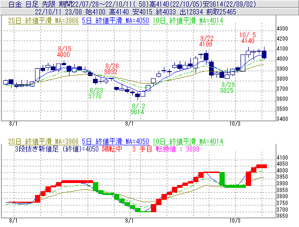Click the 白金 日足 先限 title text
The height and width of the screenshot is (227, 299).
pos(32,4)
